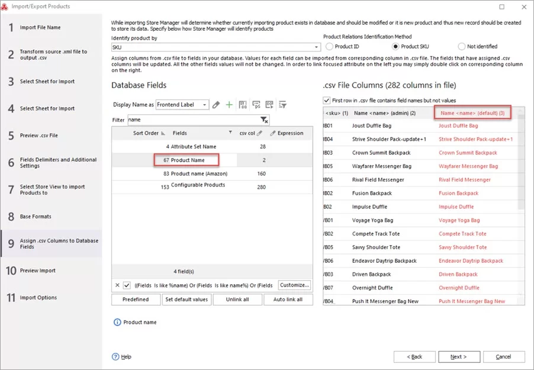The image size is (534, 370).
Task: Click the list filter icon in the fields toolbar
Action: (x=282, y=105)
